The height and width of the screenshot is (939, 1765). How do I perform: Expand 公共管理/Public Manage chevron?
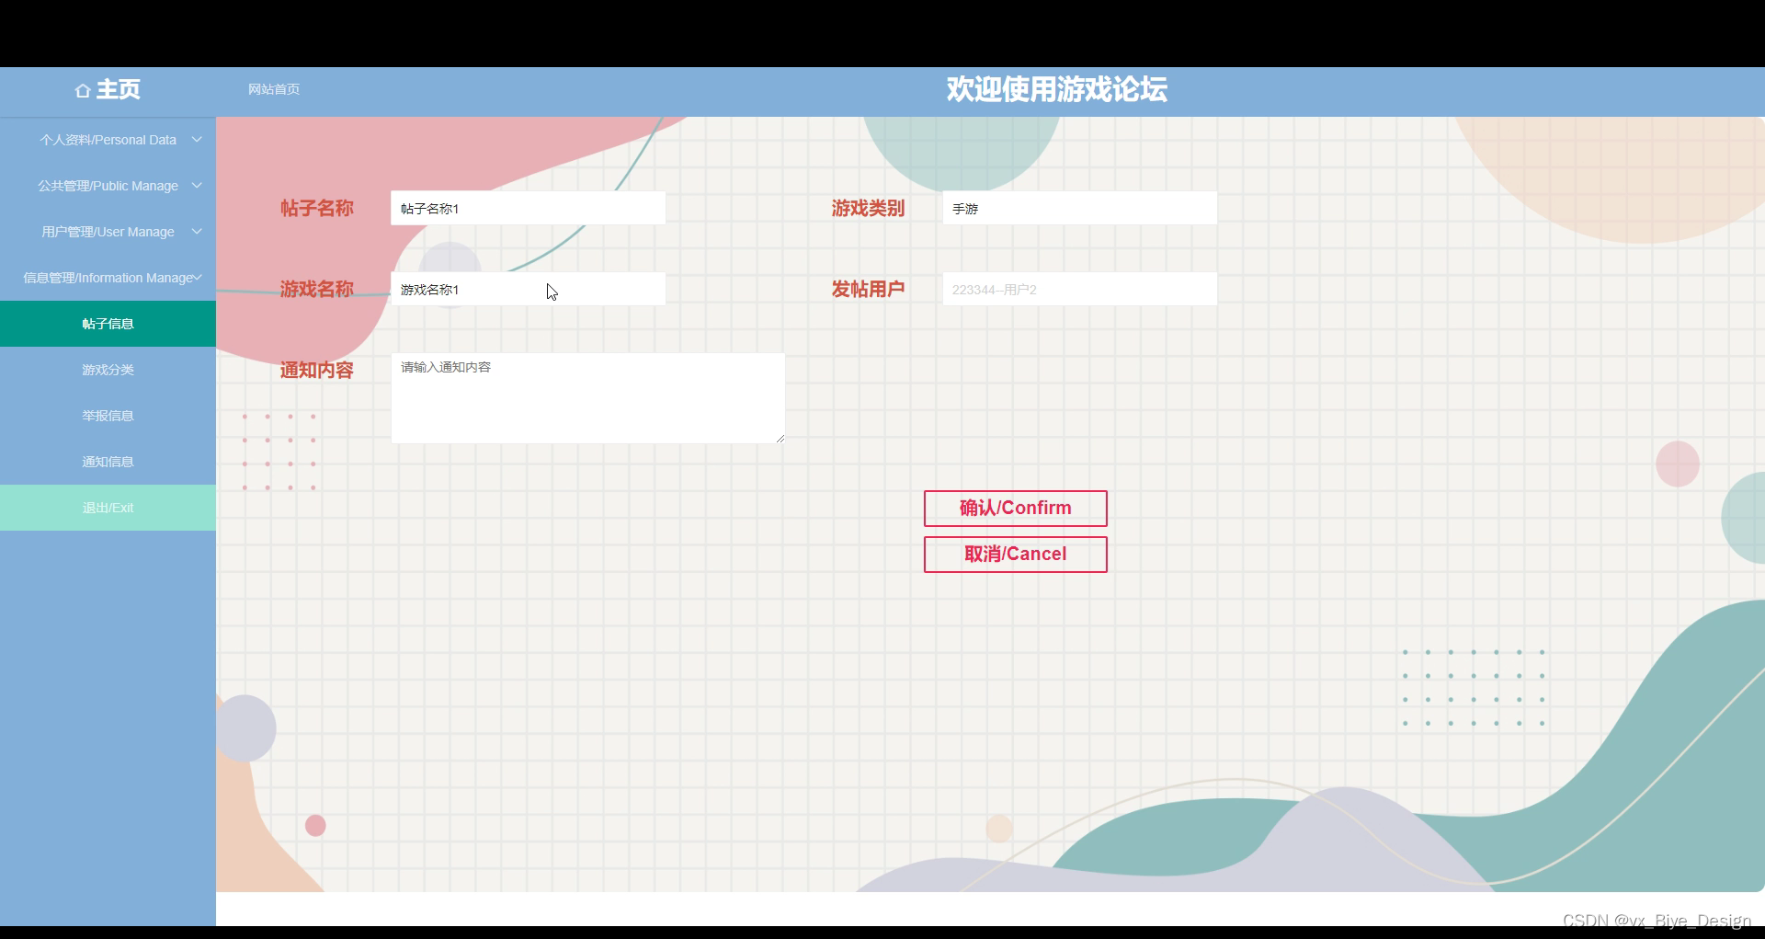click(197, 186)
